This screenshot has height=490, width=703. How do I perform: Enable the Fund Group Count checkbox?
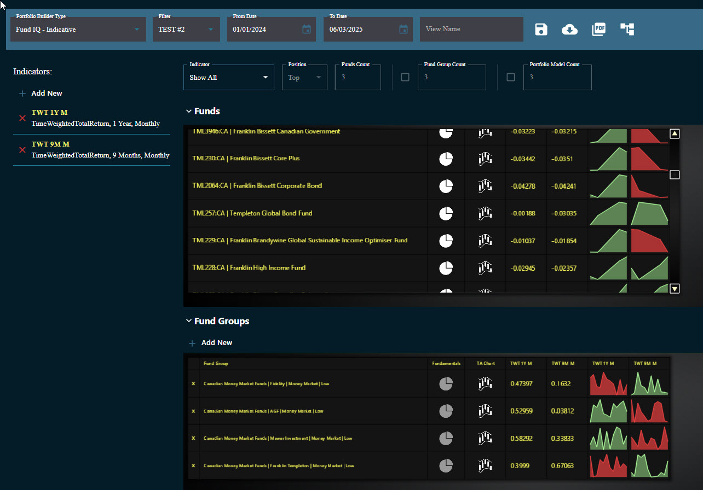tap(405, 78)
